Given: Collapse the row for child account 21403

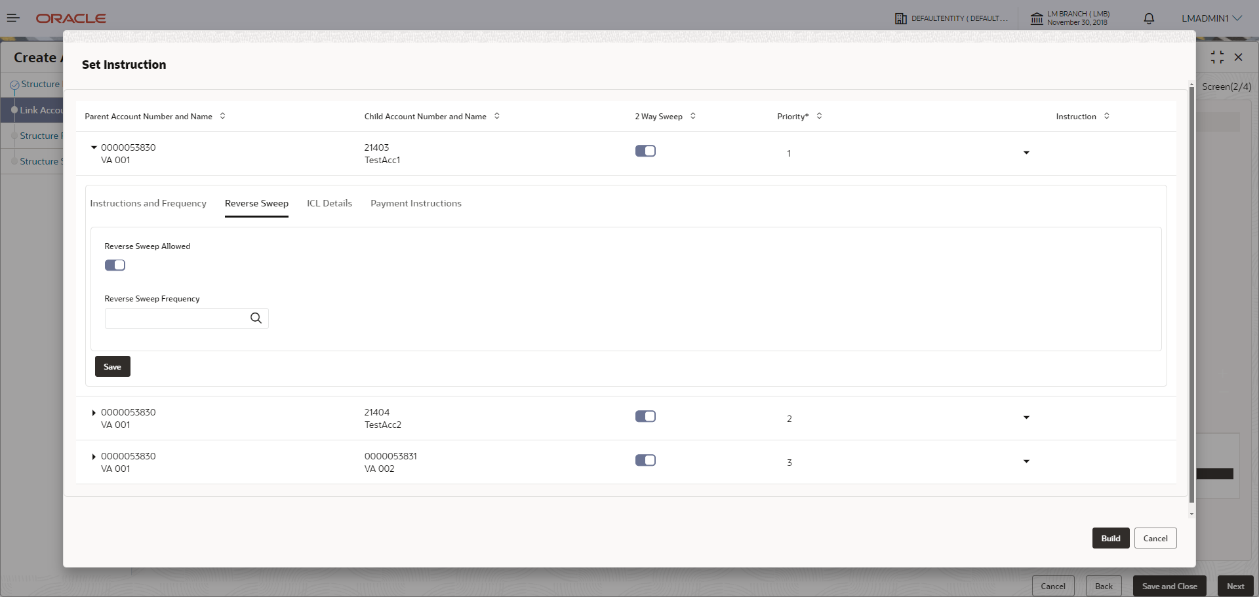Looking at the screenshot, I should tap(94, 148).
